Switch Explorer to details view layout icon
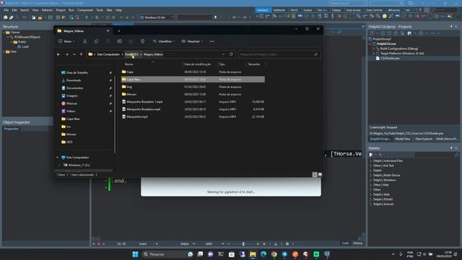The image size is (462, 260). [315, 175]
